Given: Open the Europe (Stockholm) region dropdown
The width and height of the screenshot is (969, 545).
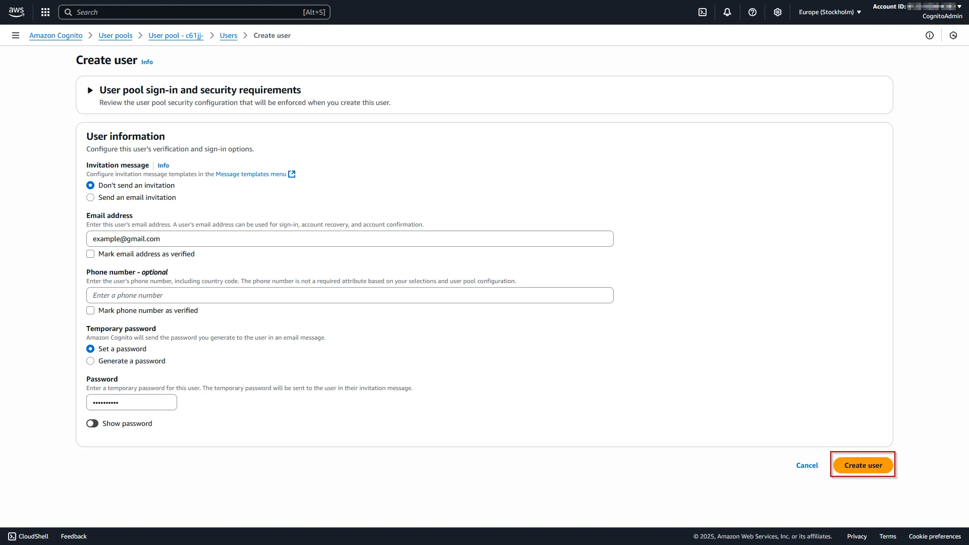Looking at the screenshot, I should 830,12.
